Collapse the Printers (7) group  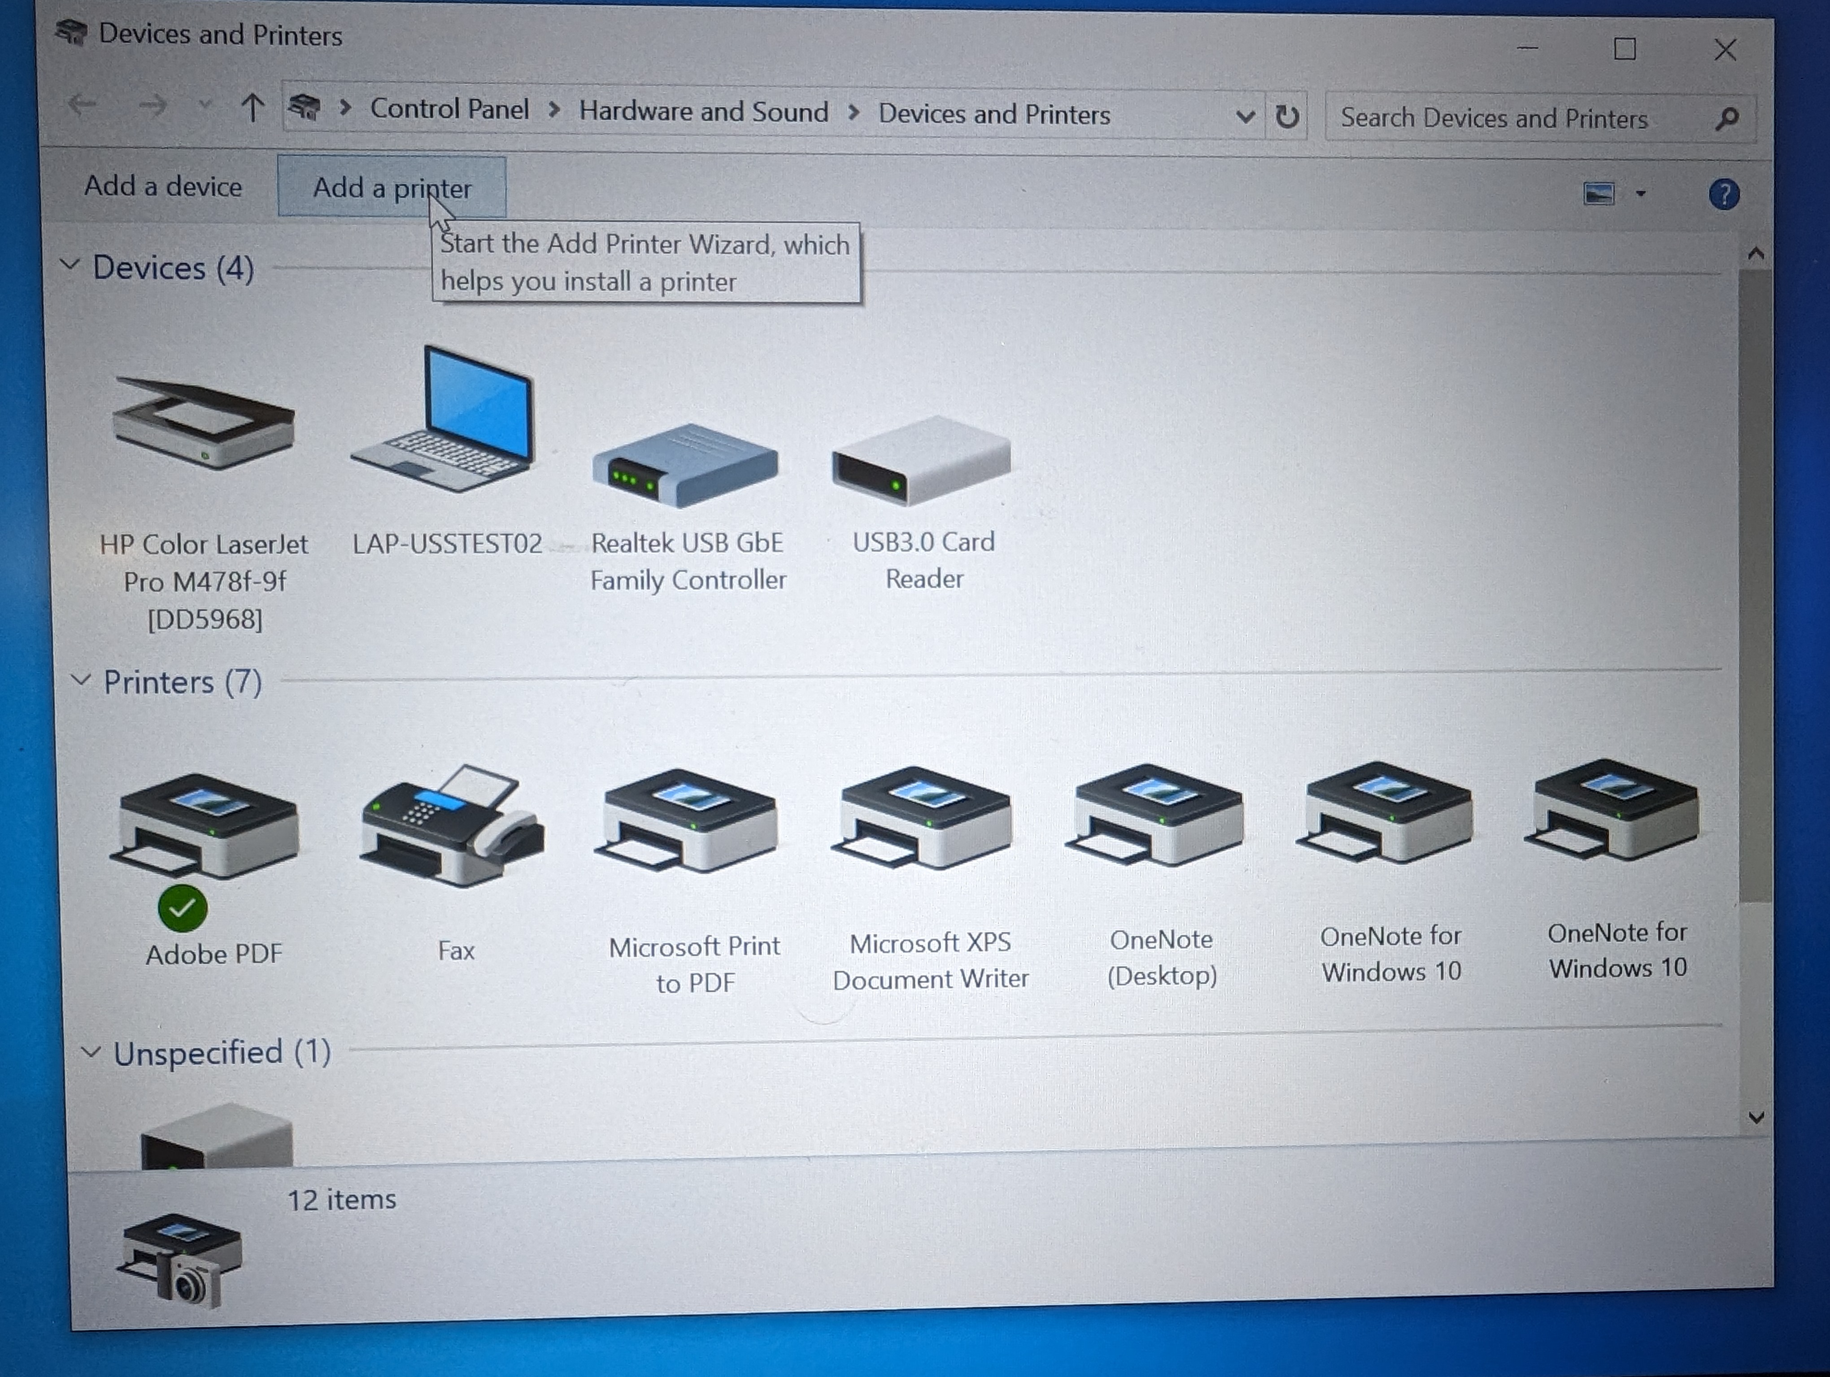point(80,680)
